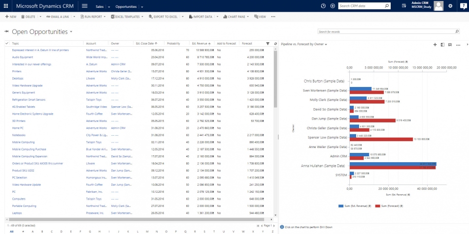Open the help question mark icon
469x234 pixels.
[x=463, y=6]
